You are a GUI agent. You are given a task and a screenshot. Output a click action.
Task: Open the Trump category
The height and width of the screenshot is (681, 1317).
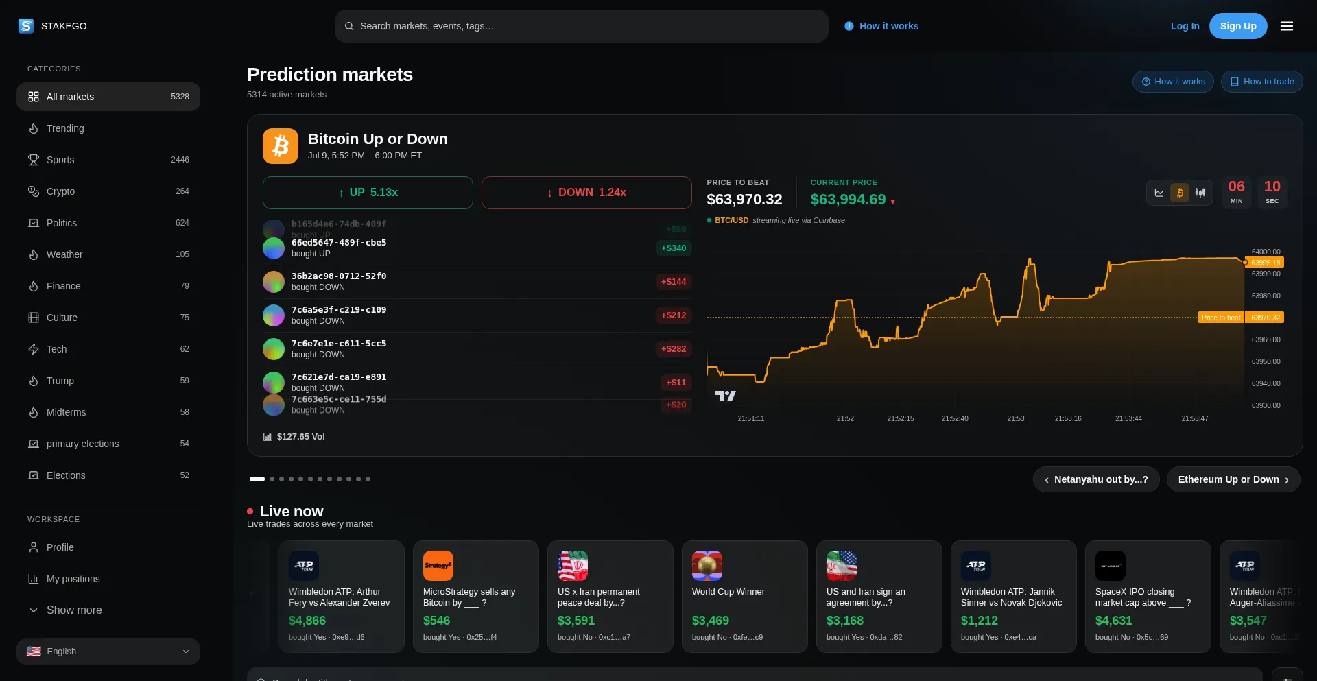pyautogui.click(x=108, y=381)
